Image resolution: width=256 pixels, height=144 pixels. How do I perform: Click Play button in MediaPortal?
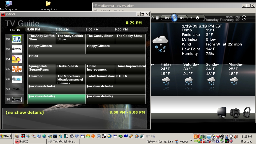(x=174, y=18)
